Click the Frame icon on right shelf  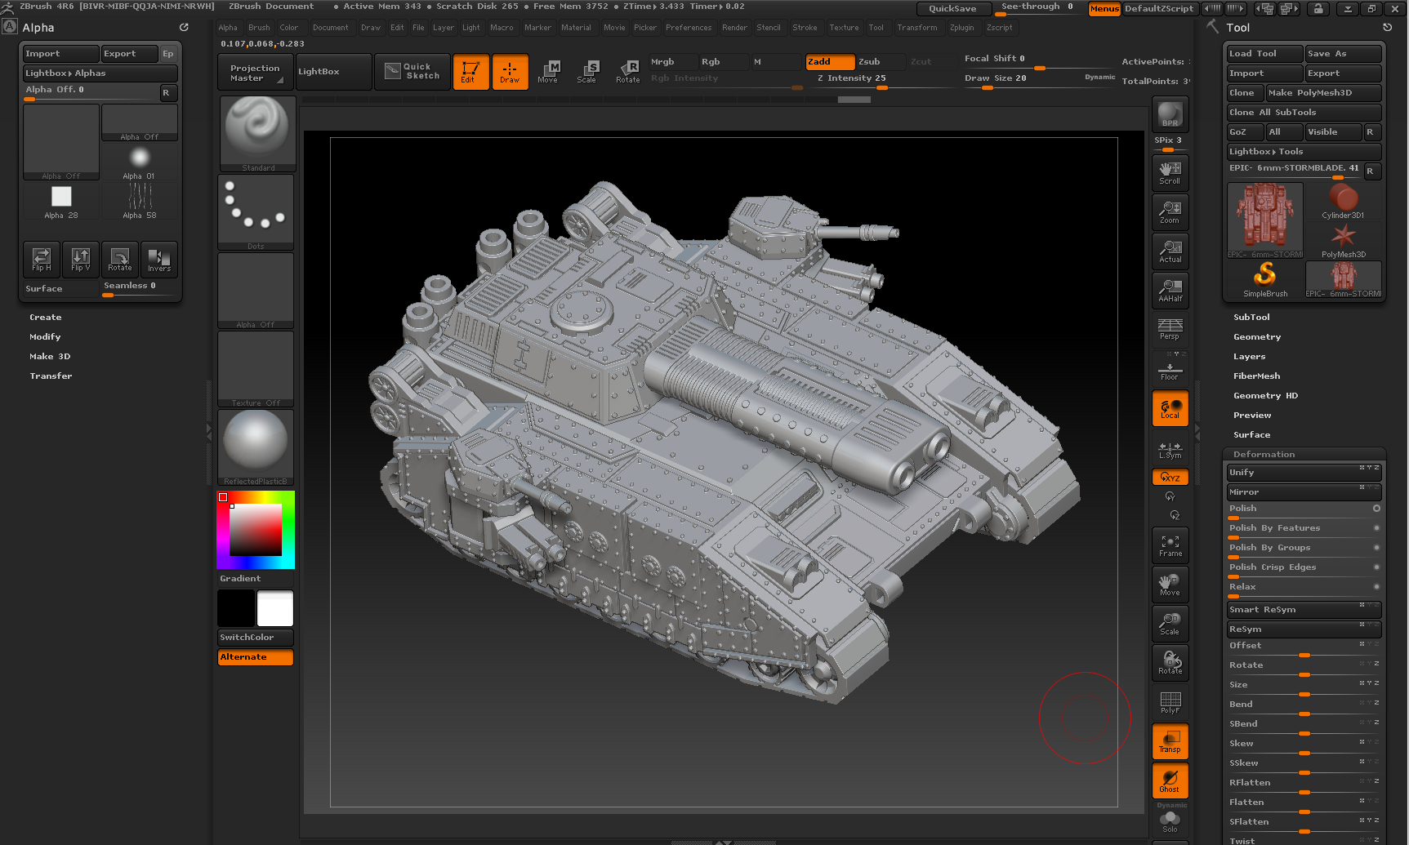click(x=1170, y=545)
